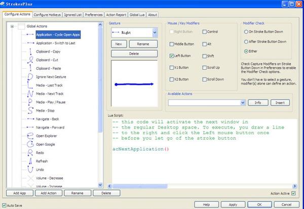Click the Add Action button
The width and height of the screenshot is (304, 209).
click(49, 193)
